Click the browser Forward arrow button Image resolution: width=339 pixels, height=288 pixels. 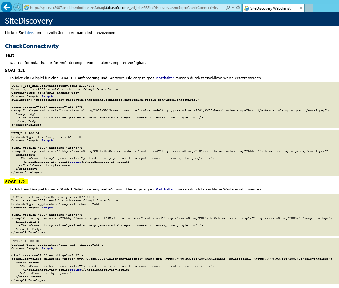17,7
